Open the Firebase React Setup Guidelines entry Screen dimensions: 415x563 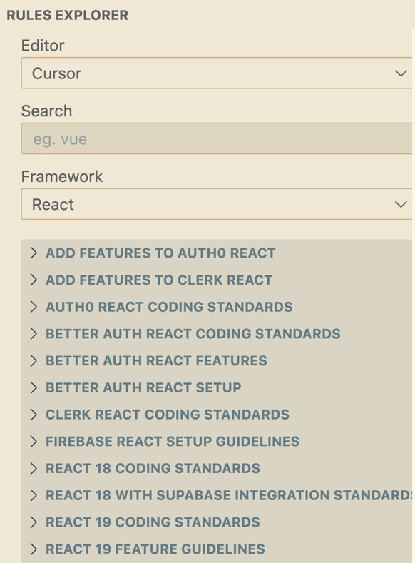[x=173, y=442]
